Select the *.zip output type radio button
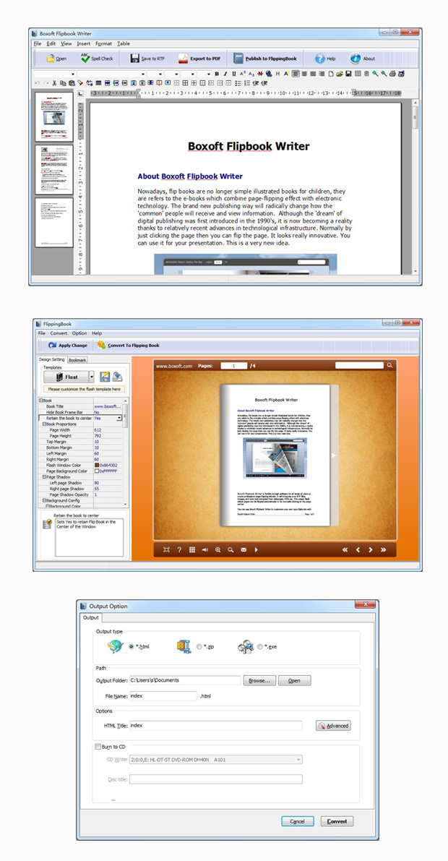This screenshot has height=861, width=448. click(199, 647)
